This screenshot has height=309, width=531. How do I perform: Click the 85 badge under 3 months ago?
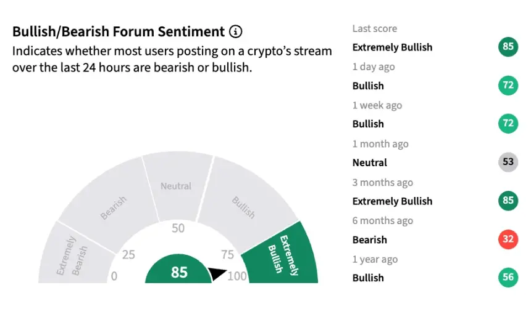(508, 200)
